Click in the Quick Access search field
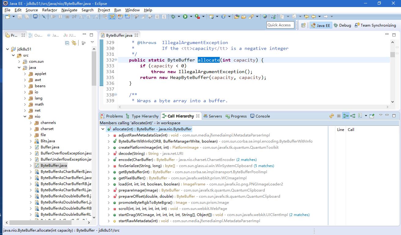401x235 pixels. (x=280, y=25)
